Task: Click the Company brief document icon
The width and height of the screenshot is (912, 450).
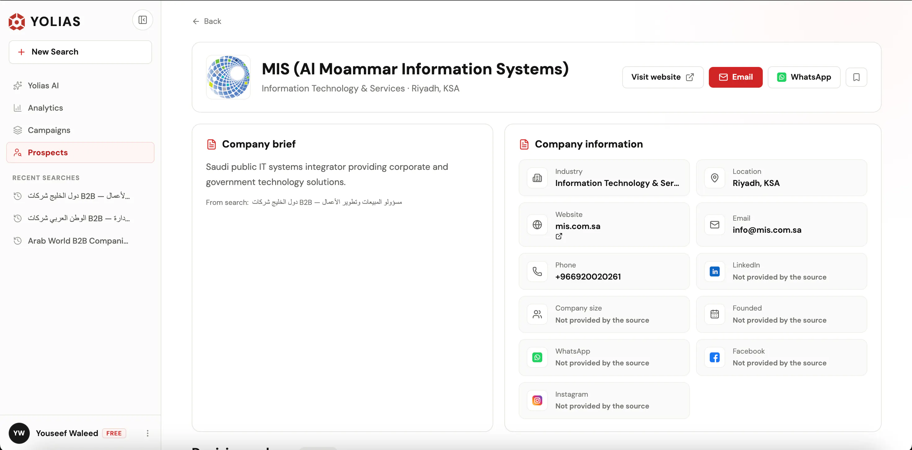Action: pyautogui.click(x=211, y=144)
